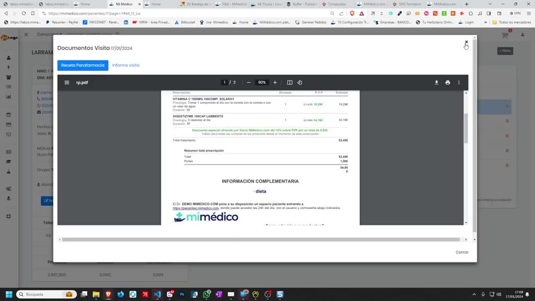
Task: Click the 90% zoom level field
Action: click(262, 82)
